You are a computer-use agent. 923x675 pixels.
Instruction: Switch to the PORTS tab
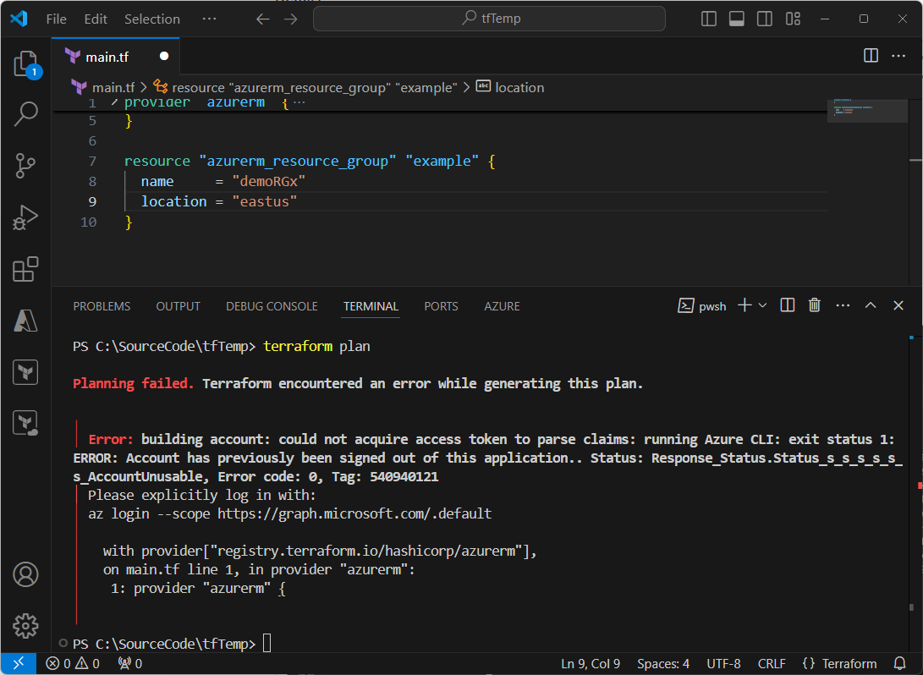point(441,306)
